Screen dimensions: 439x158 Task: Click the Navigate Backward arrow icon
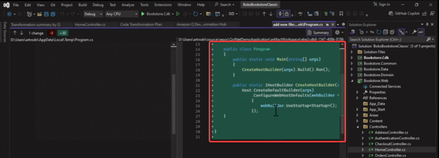coord(9,14)
